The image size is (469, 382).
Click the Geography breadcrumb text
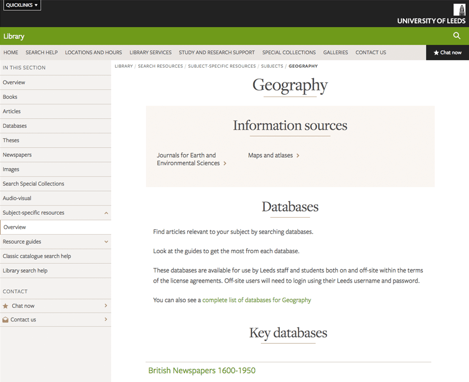[x=303, y=66]
